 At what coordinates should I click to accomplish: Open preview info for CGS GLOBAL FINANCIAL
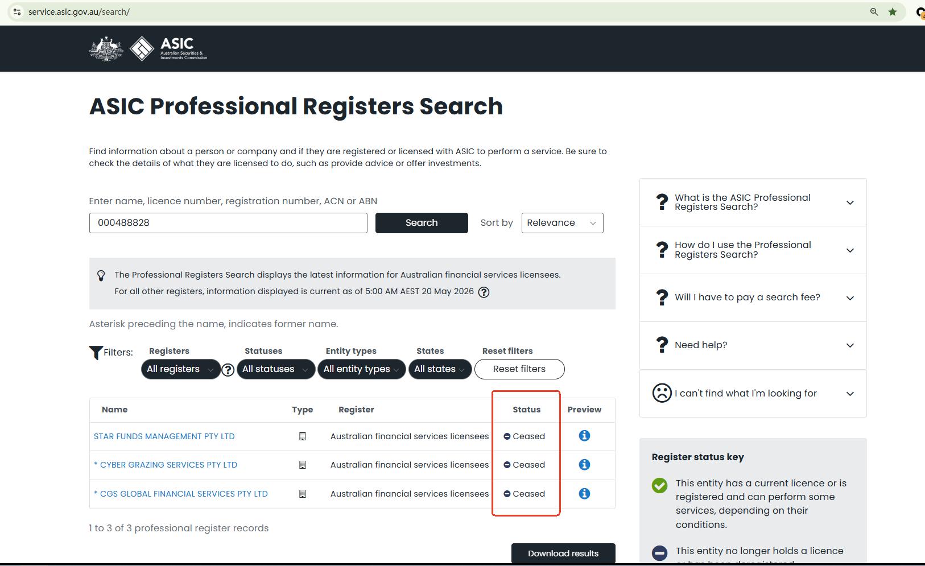point(584,494)
